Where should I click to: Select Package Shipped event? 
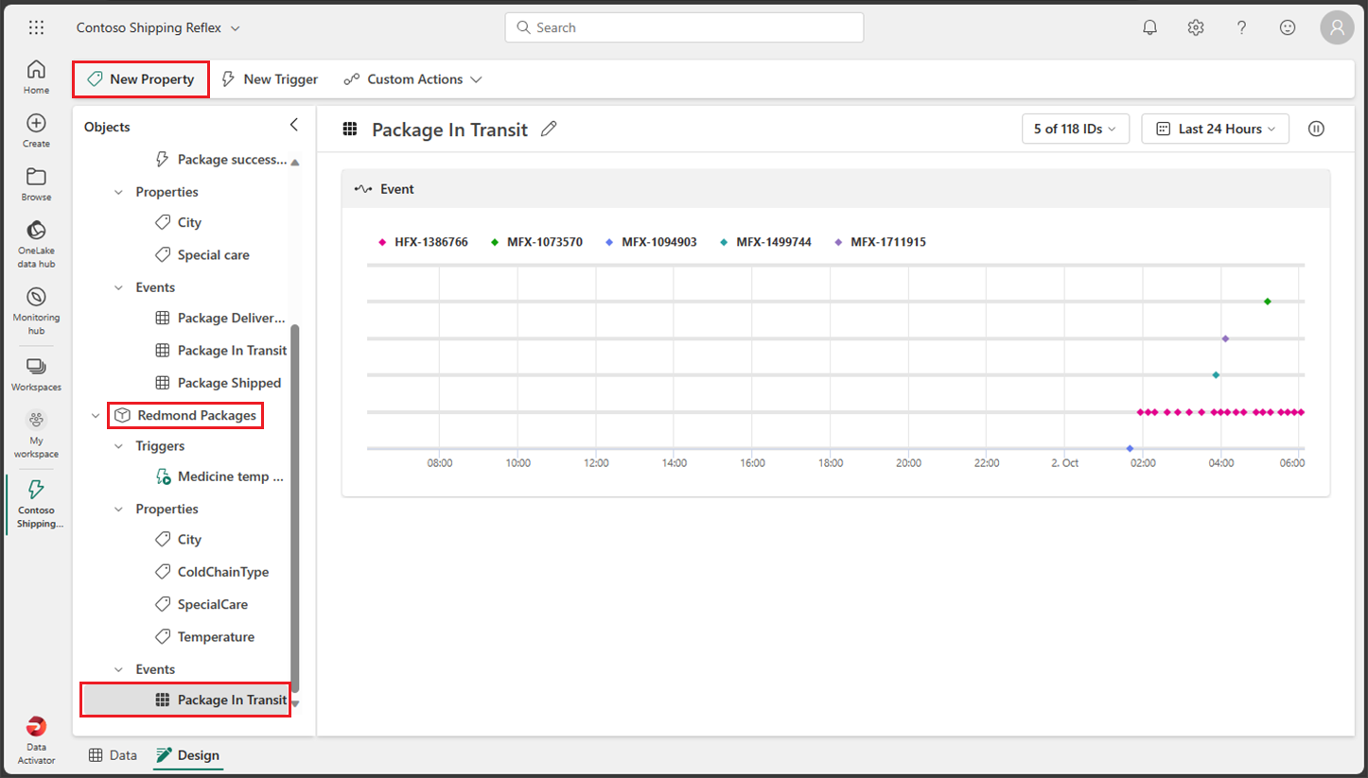pos(218,383)
